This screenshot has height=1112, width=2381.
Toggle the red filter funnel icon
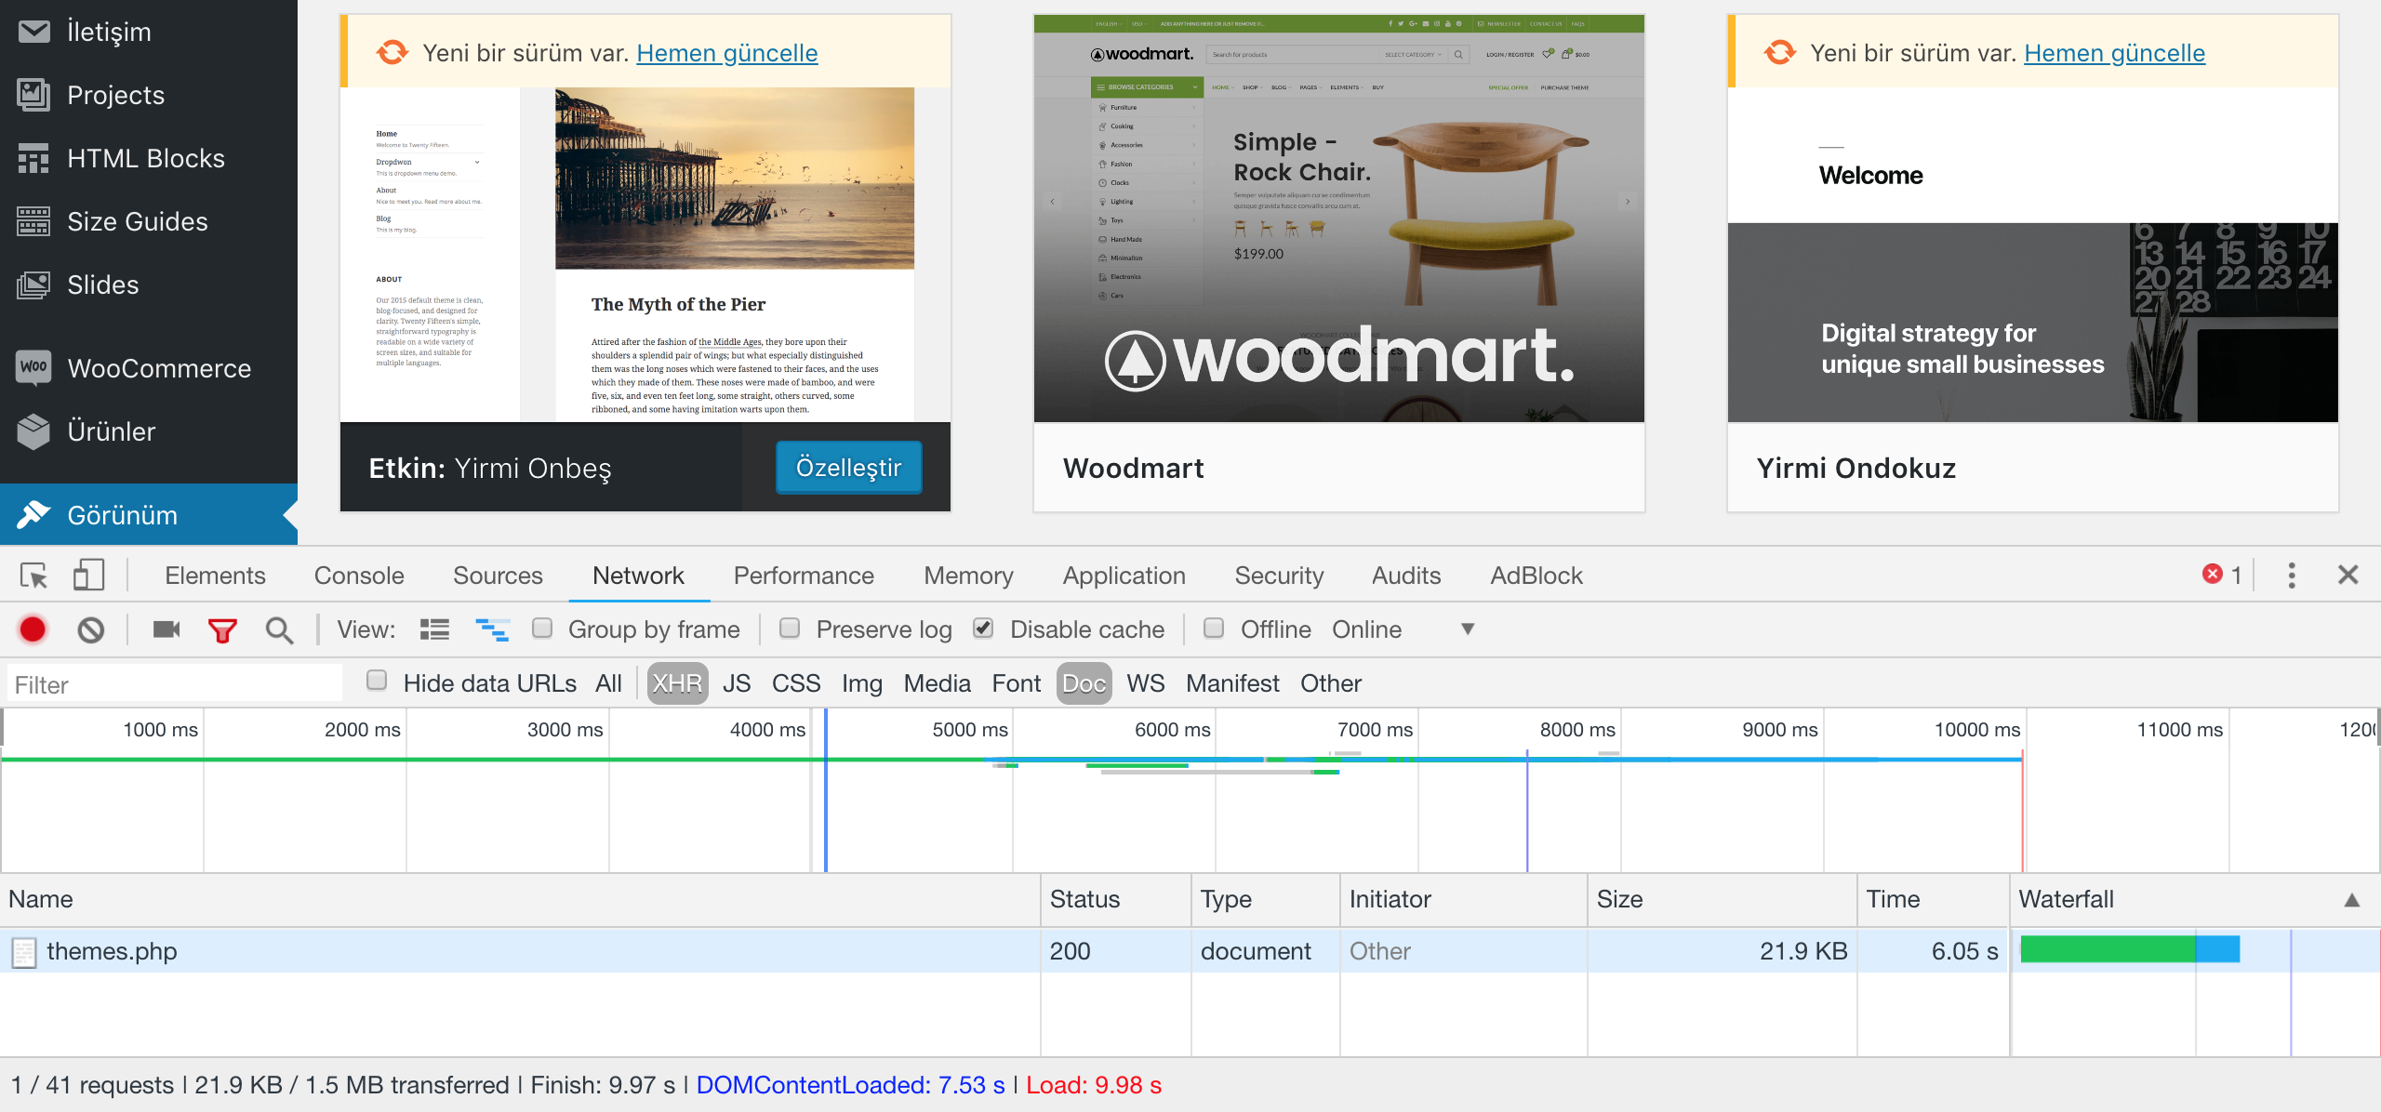click(x=222, y=629)
